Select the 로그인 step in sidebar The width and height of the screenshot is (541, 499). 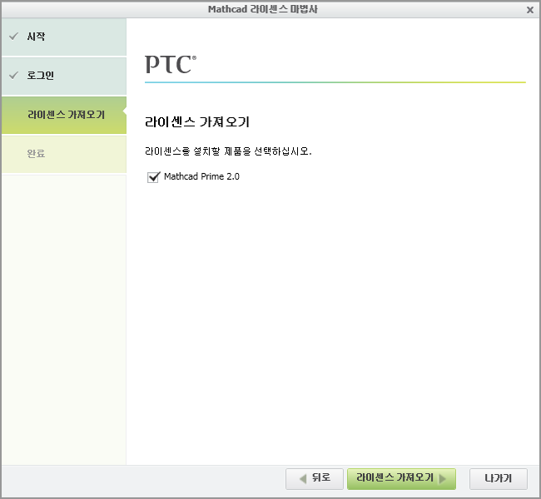(64, 76)
